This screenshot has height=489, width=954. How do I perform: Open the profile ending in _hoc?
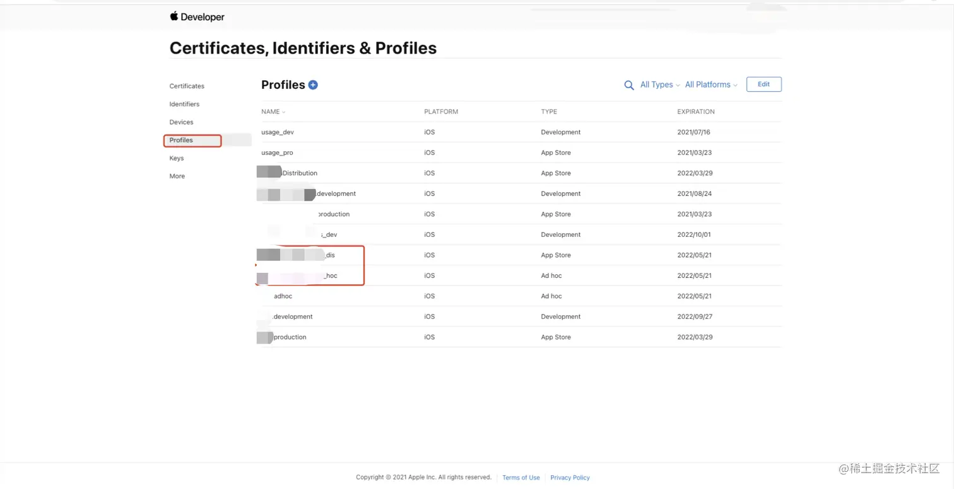pyautogui.click(x=521, y=275)
